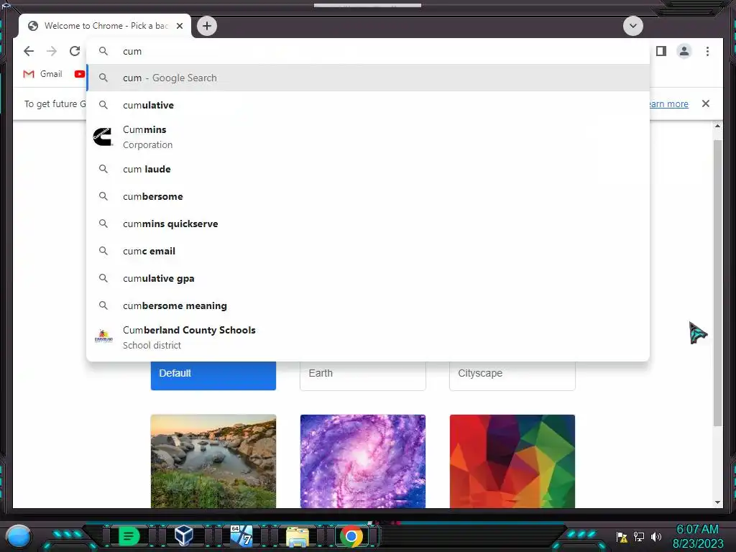Pick the Cummins Corporation suggestion
Screen dimensions: 736x552
(x=368, y=137)
